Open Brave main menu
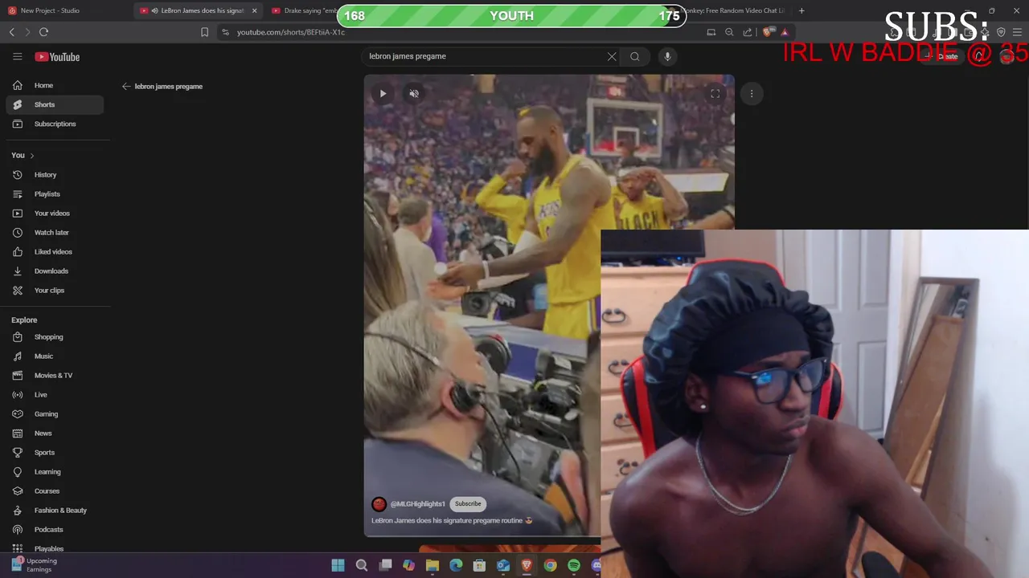The width and height of the screenshot is (1029, 578). 1018,32
